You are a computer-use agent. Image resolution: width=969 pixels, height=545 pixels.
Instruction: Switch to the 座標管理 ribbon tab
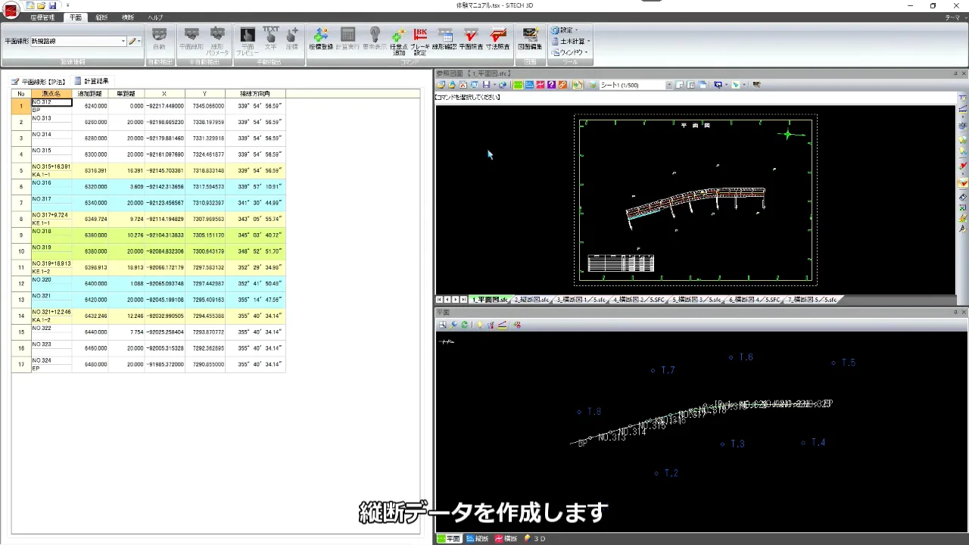click(x=42, y=17)
